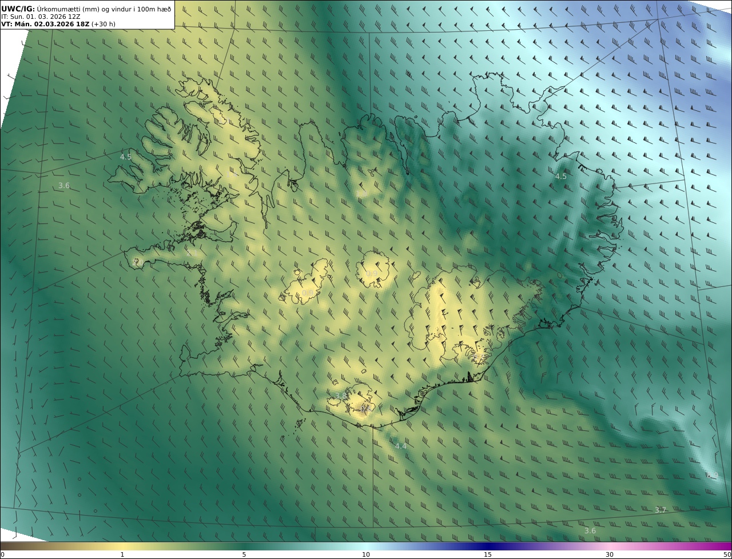Click the 1 tick label on colorbar
This screenshot has height=559, width=732.
[122, 554]
